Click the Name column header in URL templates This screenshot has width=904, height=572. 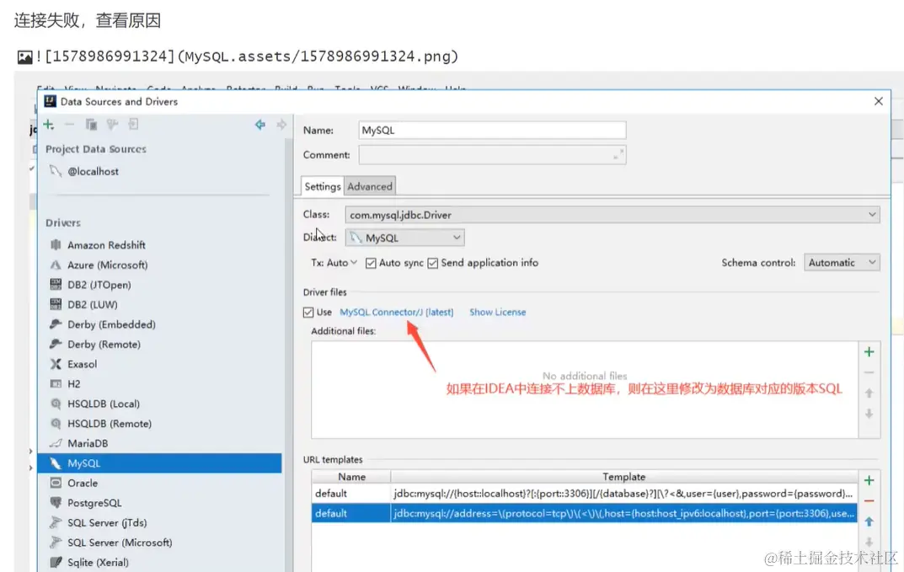[351, 477]
